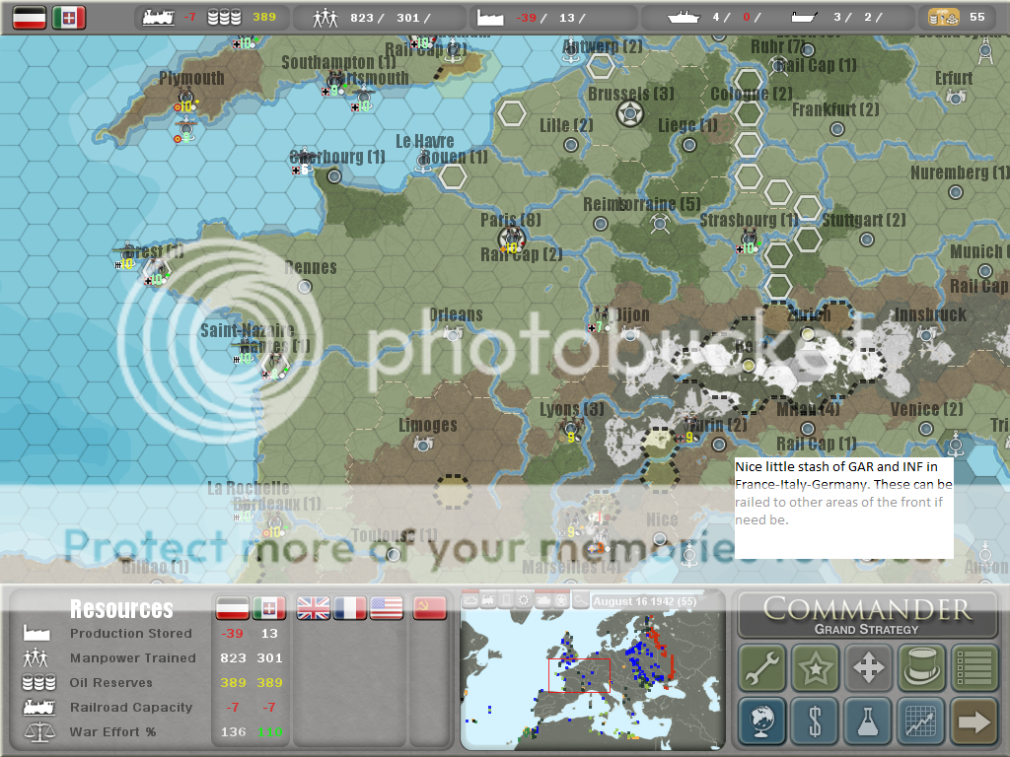Click the Italian flag in top bar

coord(69,17)
